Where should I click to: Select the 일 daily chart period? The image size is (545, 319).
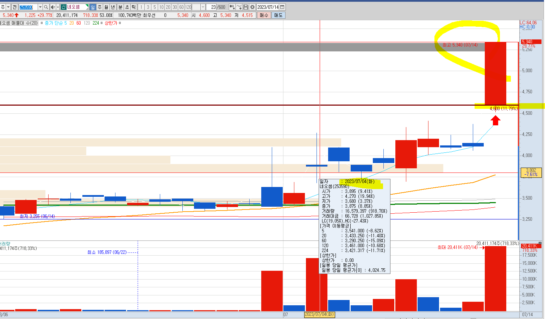(x=93, y=7)
